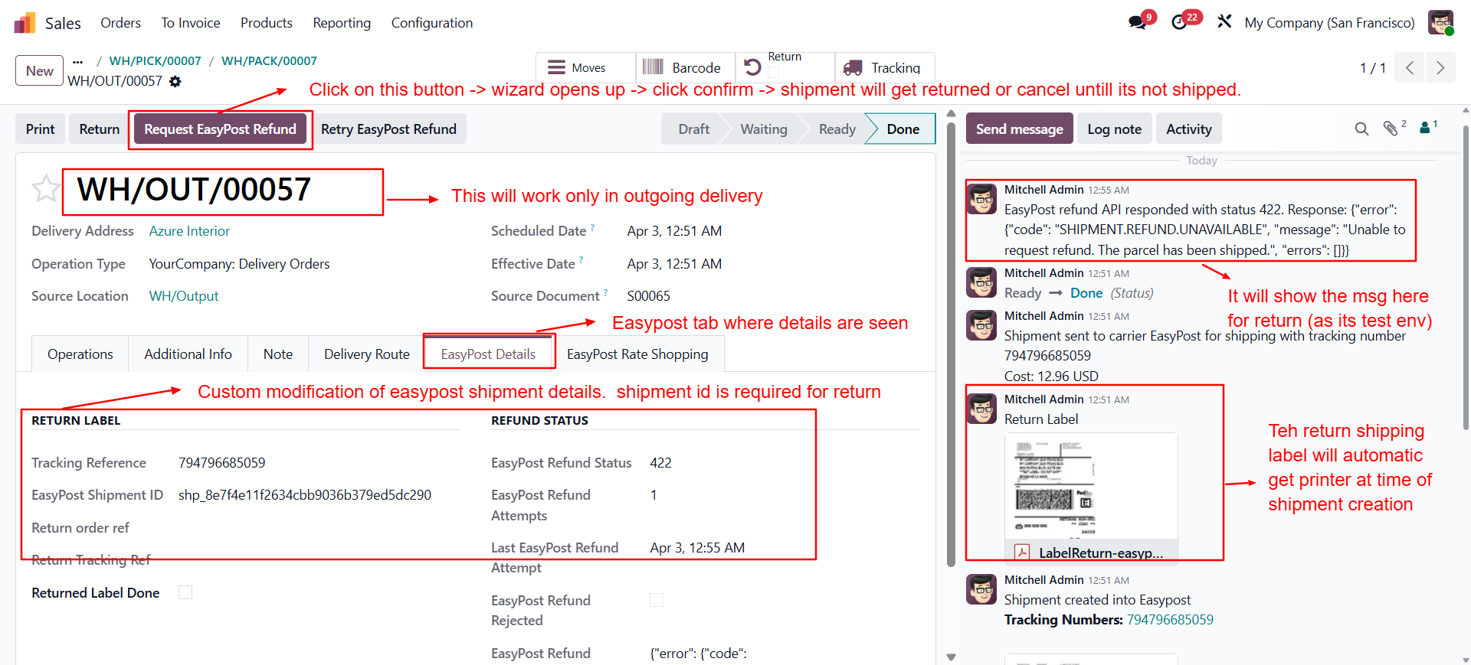Go to previous record arrow

pyautogui.click(x=1410, y=67)
